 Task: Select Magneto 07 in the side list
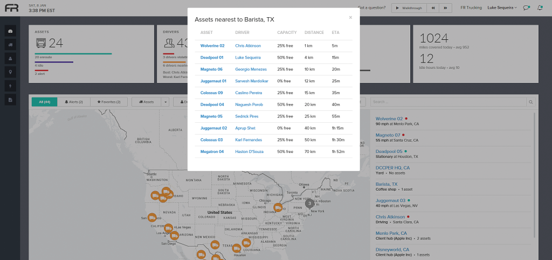388,135
